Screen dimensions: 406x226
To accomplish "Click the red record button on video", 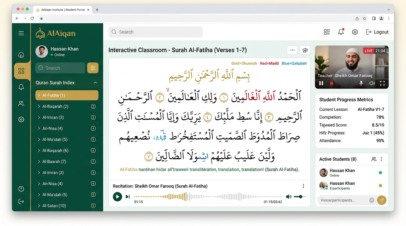I will click(x=332, y=83).
